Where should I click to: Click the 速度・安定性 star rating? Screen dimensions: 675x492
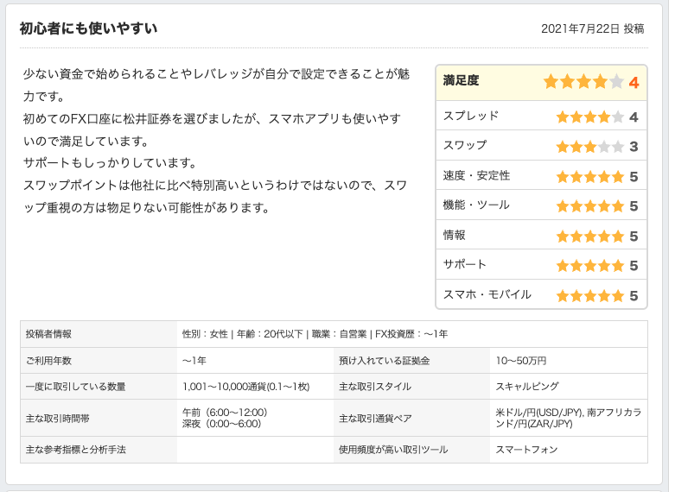(589, 176)
